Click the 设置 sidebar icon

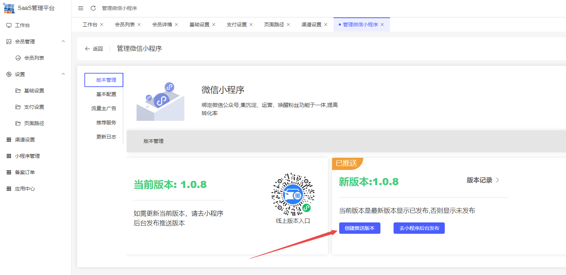(x=9, y=74)
